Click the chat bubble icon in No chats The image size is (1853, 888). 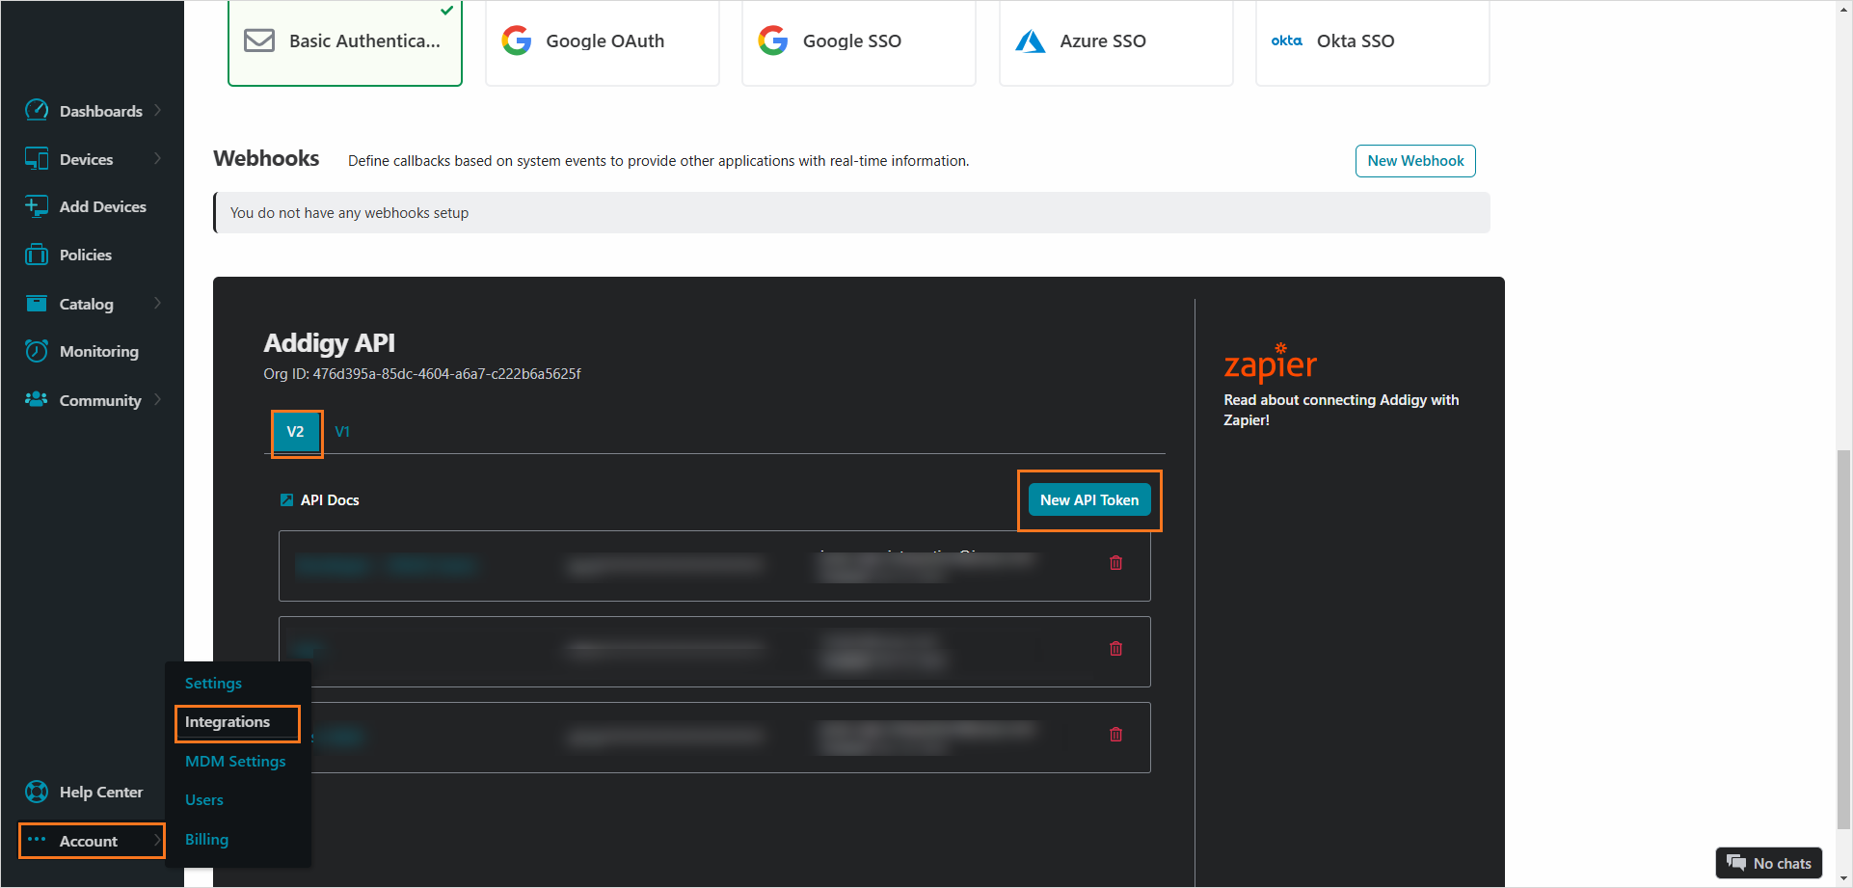click(x=1736, y=863)
